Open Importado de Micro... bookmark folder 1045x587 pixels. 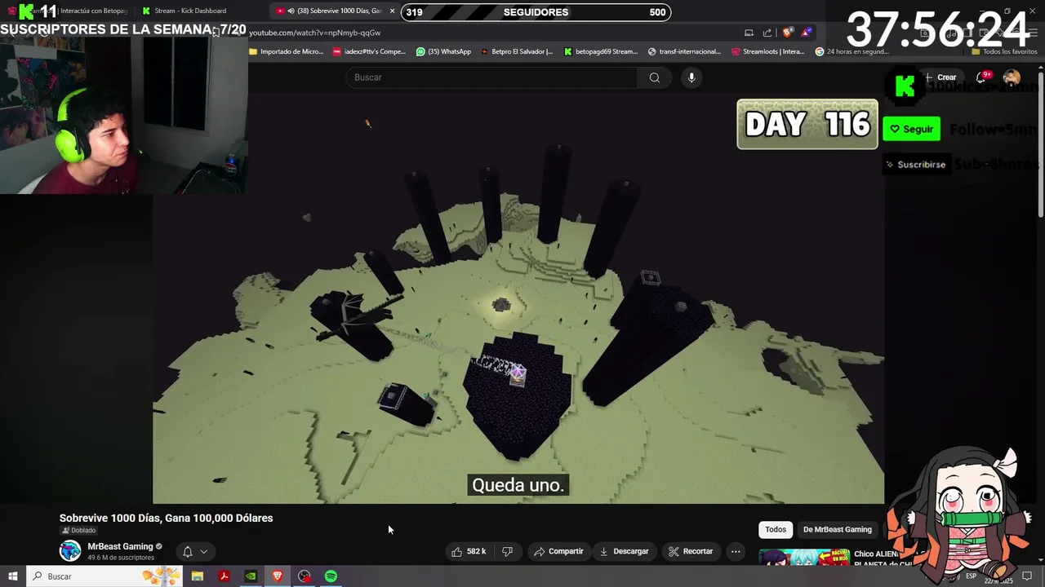pyautogui.click(x=287, y=51)
